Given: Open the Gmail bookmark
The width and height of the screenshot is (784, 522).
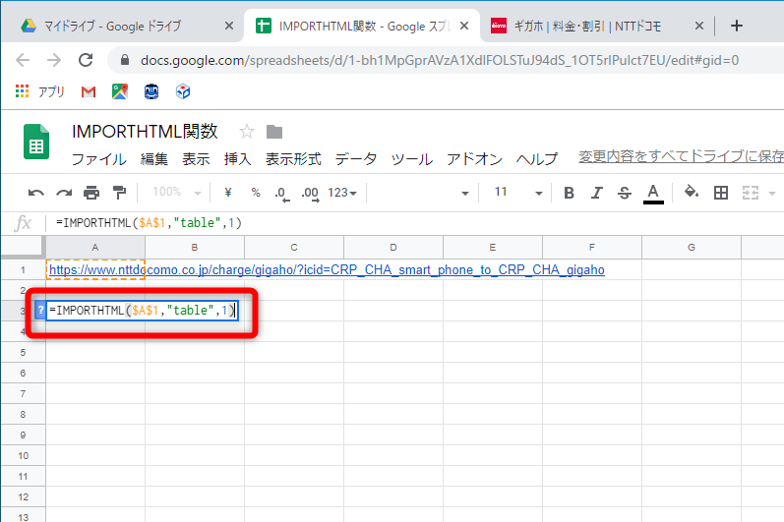Looking at the screenshot, I should point(88,91).
